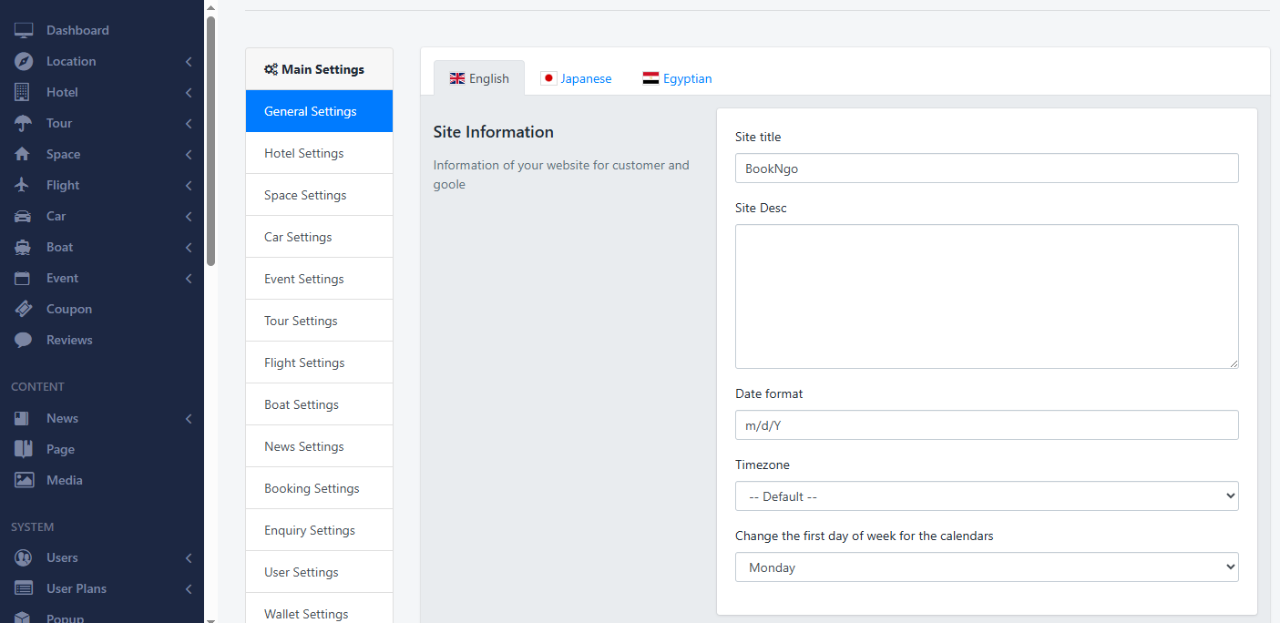Click the Media image icon
1280x623 pixels.
click(24, 480)
